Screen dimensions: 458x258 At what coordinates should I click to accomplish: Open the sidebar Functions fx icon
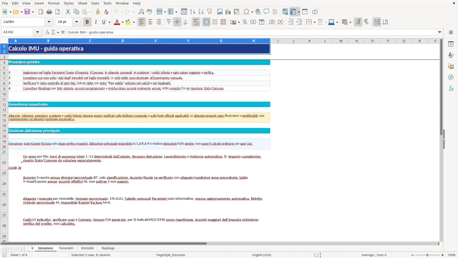(451, 88)
